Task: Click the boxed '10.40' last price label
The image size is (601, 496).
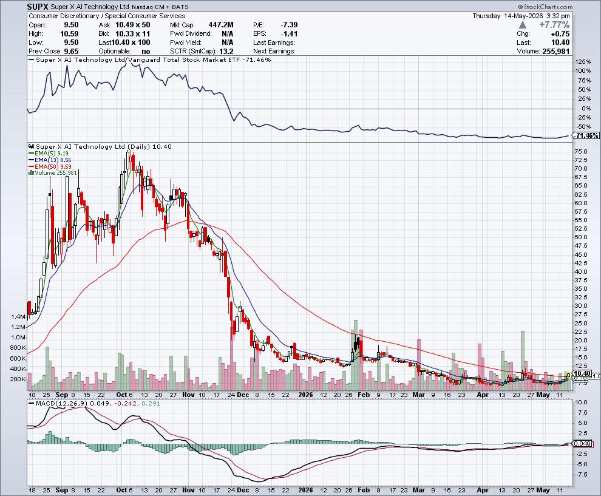Action: click(x=583, y=373)
